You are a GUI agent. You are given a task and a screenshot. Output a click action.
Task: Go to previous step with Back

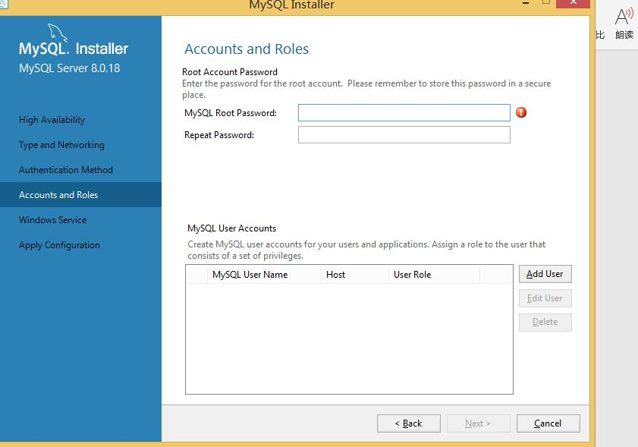(x=408, y=423)
